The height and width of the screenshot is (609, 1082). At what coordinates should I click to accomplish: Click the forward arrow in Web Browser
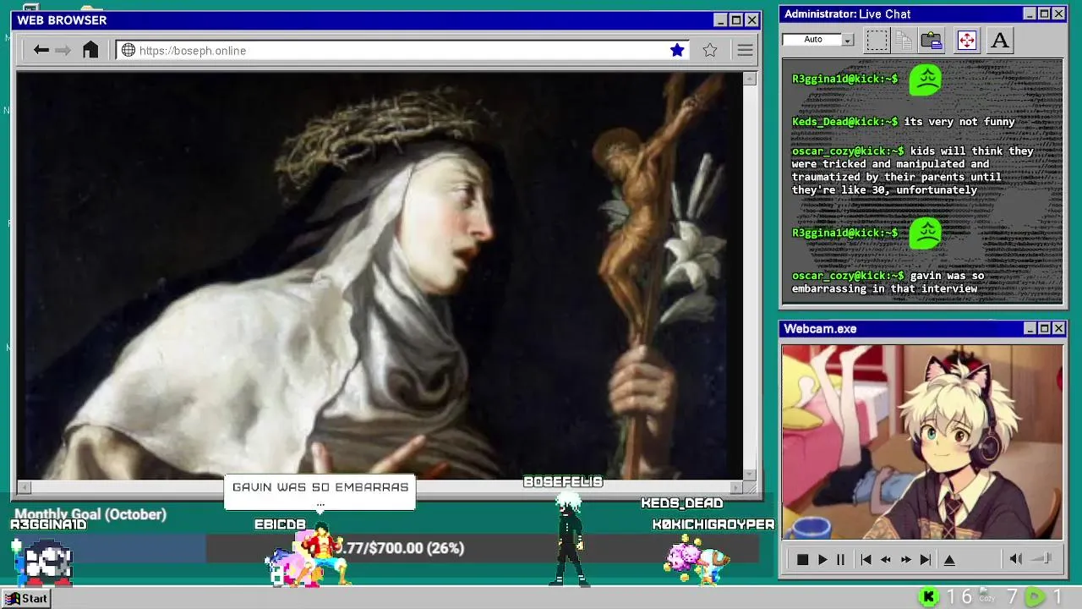[63, 50]
